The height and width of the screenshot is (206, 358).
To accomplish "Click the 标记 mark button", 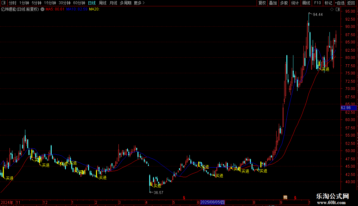I will [x=328, y=3].
